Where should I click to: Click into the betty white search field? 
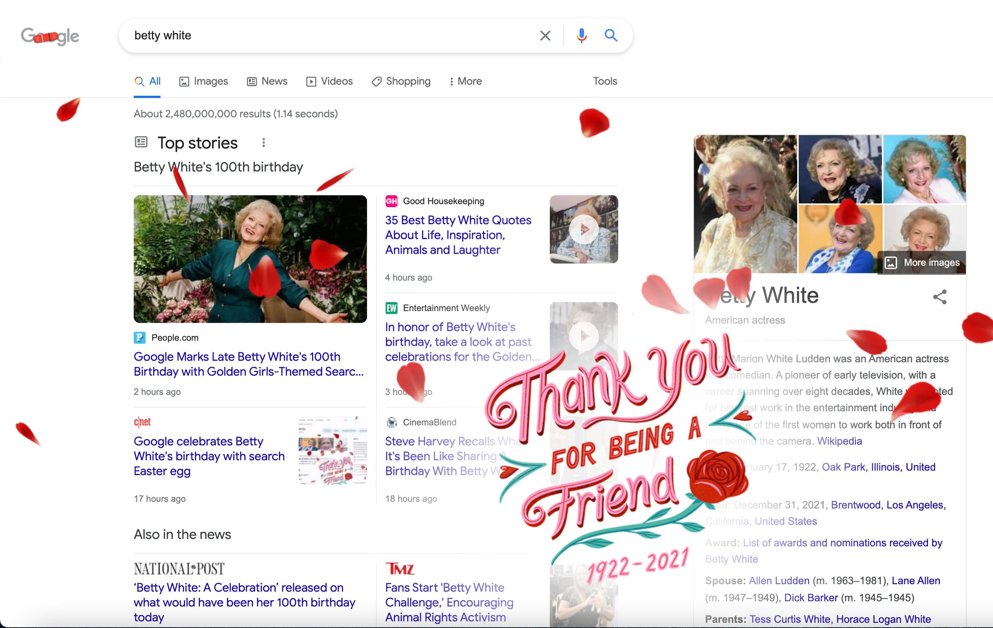pos(330,35)
